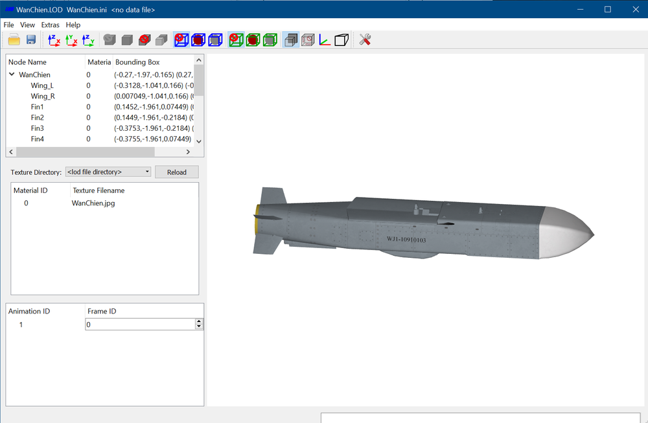648x423 pixels.
Task: Click the Reload button
Action: [177, 172]
